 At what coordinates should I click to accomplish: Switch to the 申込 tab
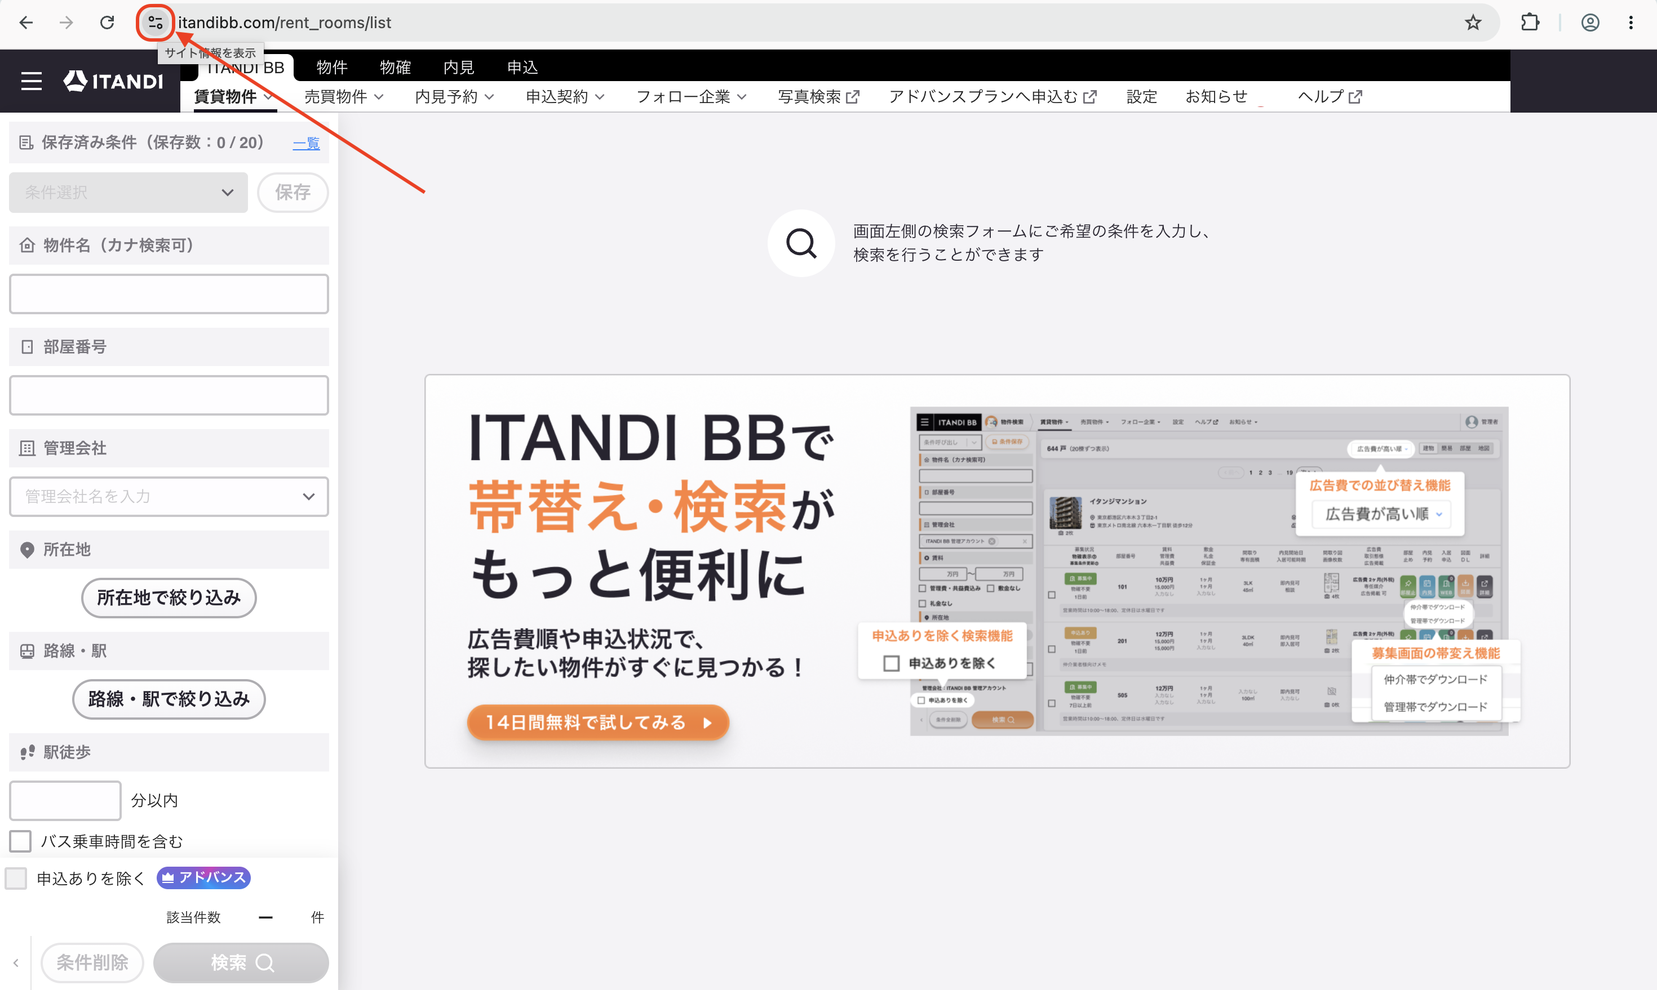(x=522, y=68)
